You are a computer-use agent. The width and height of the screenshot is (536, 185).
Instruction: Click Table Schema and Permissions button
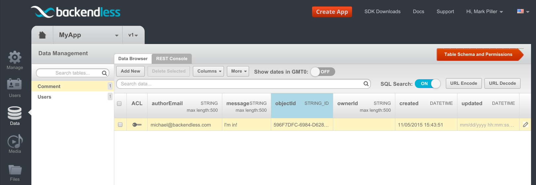tap(480, 55)
